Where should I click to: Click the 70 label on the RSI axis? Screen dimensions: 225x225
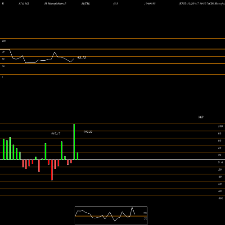click(x=3, y=52)
